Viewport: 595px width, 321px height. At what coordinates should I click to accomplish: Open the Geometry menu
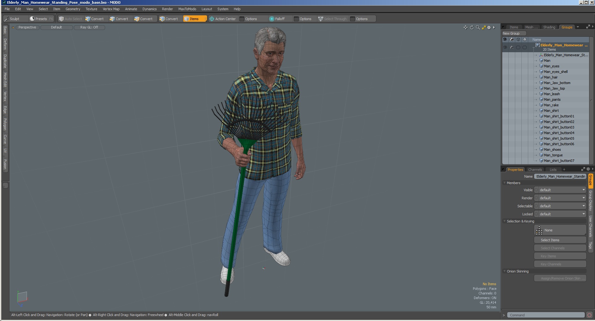[73, 9]
